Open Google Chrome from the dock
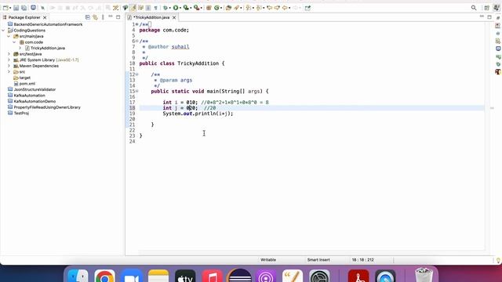Screen dimensions: 502x282 [104, 276]
